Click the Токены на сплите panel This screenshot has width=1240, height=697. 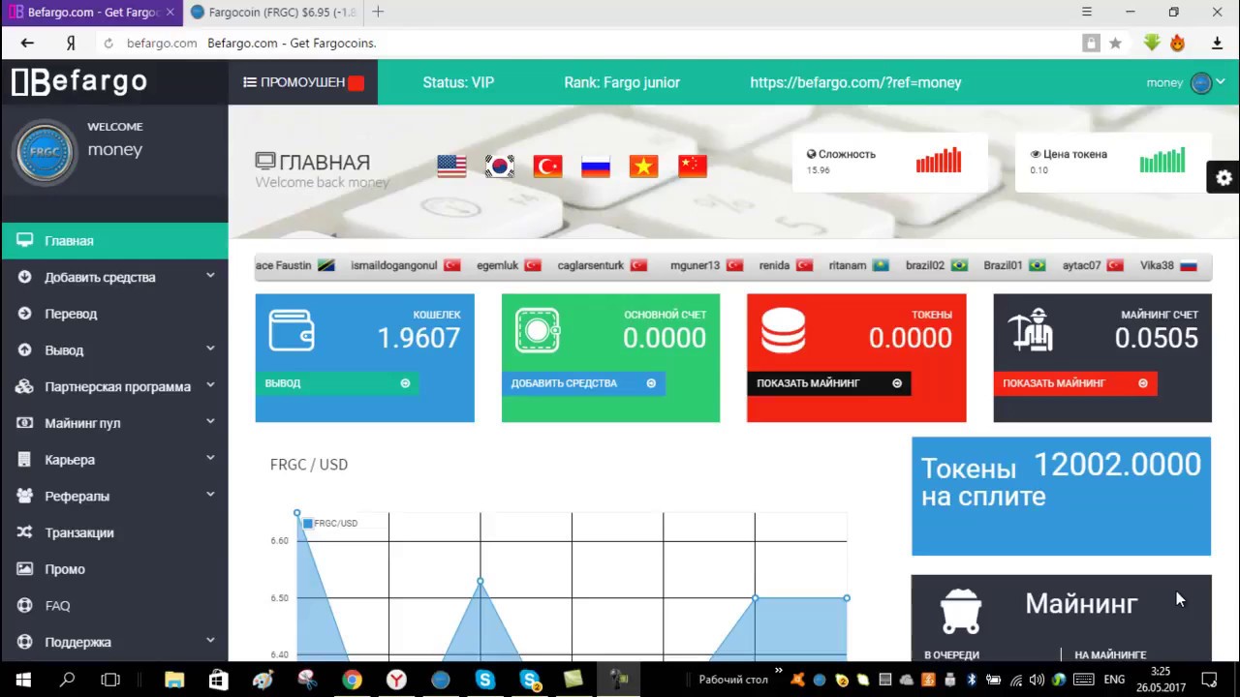click(1061, 497)
